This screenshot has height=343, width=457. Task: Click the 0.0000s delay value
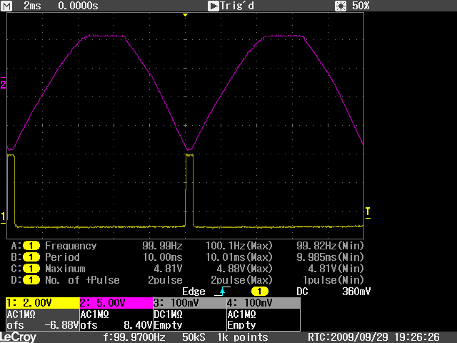coord(78,6)
